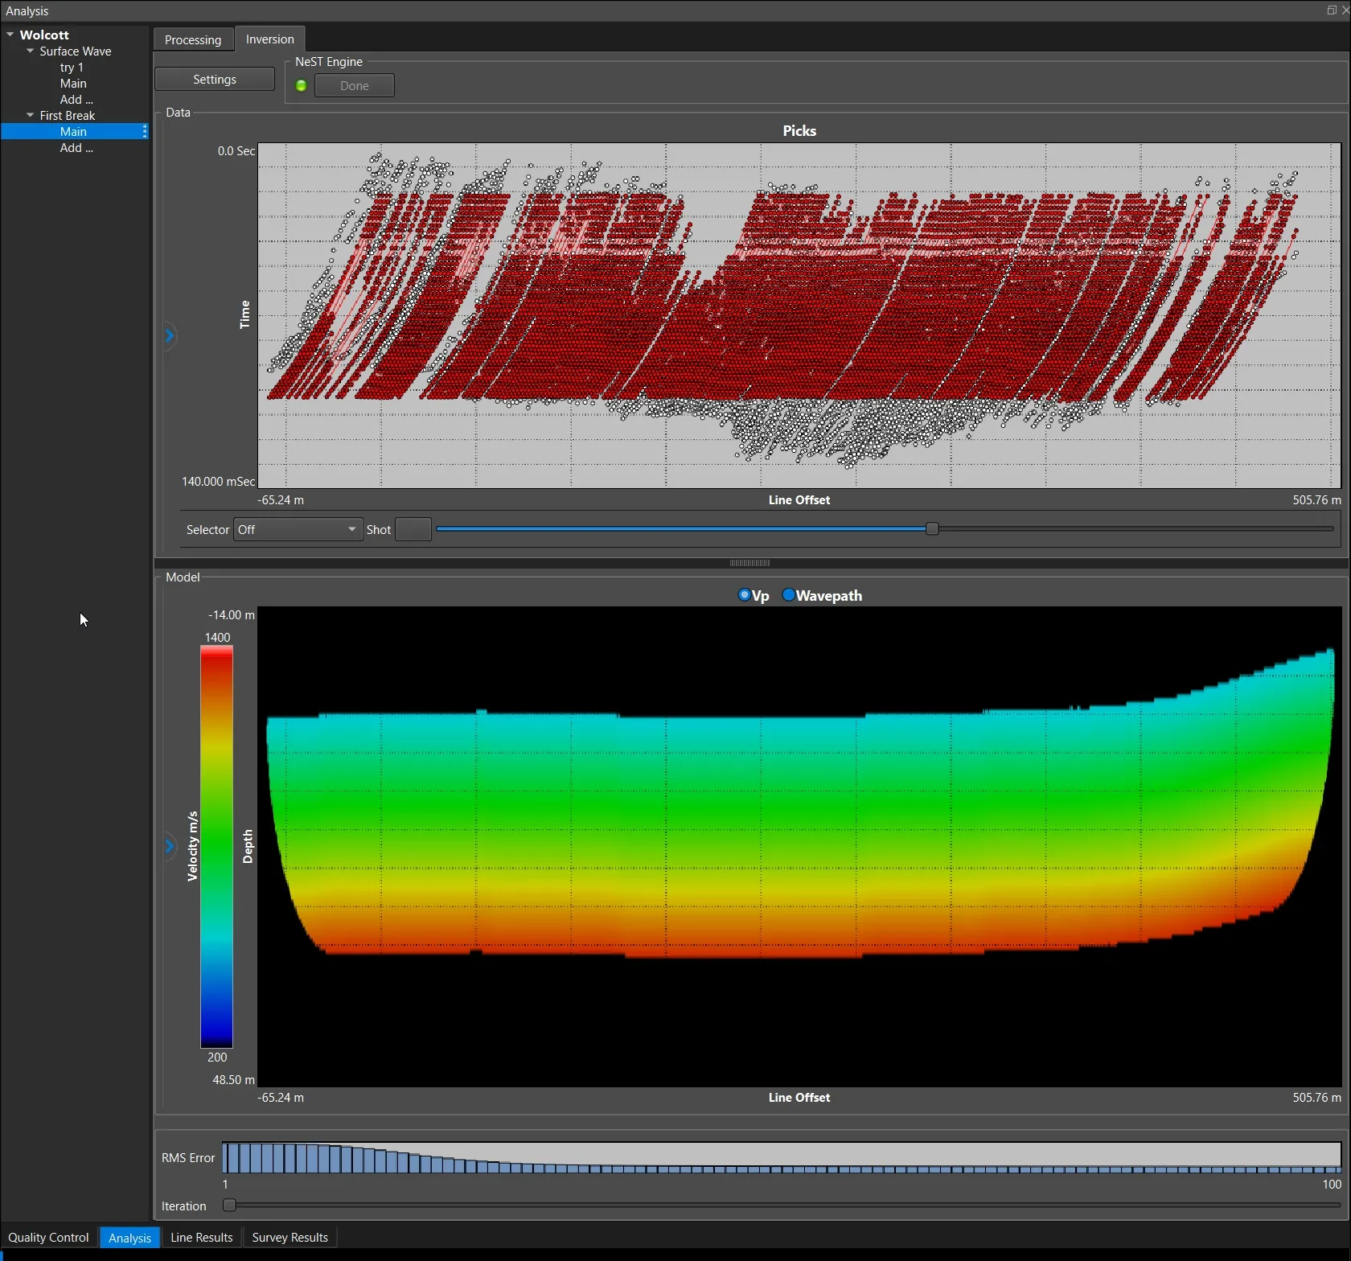Click 'Add ...' under Surface Wave
The width and height of the screenshot is (1351, 1261).
(x=76, y=99)
